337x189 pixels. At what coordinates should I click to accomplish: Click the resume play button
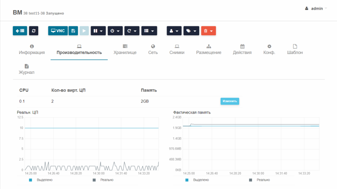click(x=84, y=31)
